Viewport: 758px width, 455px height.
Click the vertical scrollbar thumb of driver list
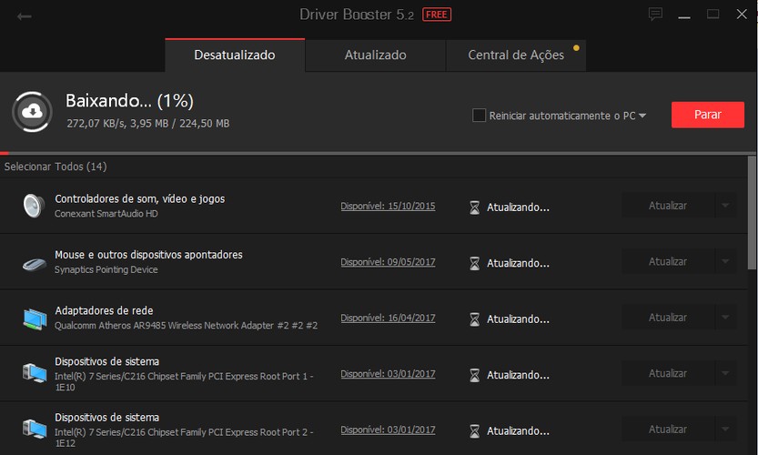tap(752, 213)
